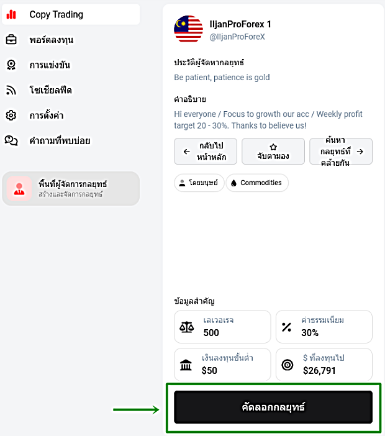Click the star watchlist icon
385x436 pixels.
pyautogui.click(x=273, y=147)
